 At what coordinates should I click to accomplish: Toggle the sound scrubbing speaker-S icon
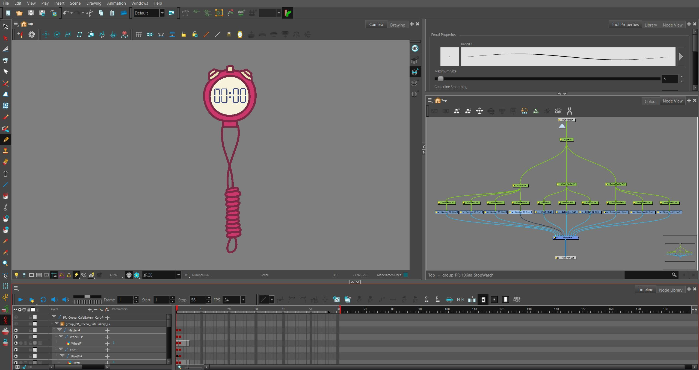[x=66, y=300]
